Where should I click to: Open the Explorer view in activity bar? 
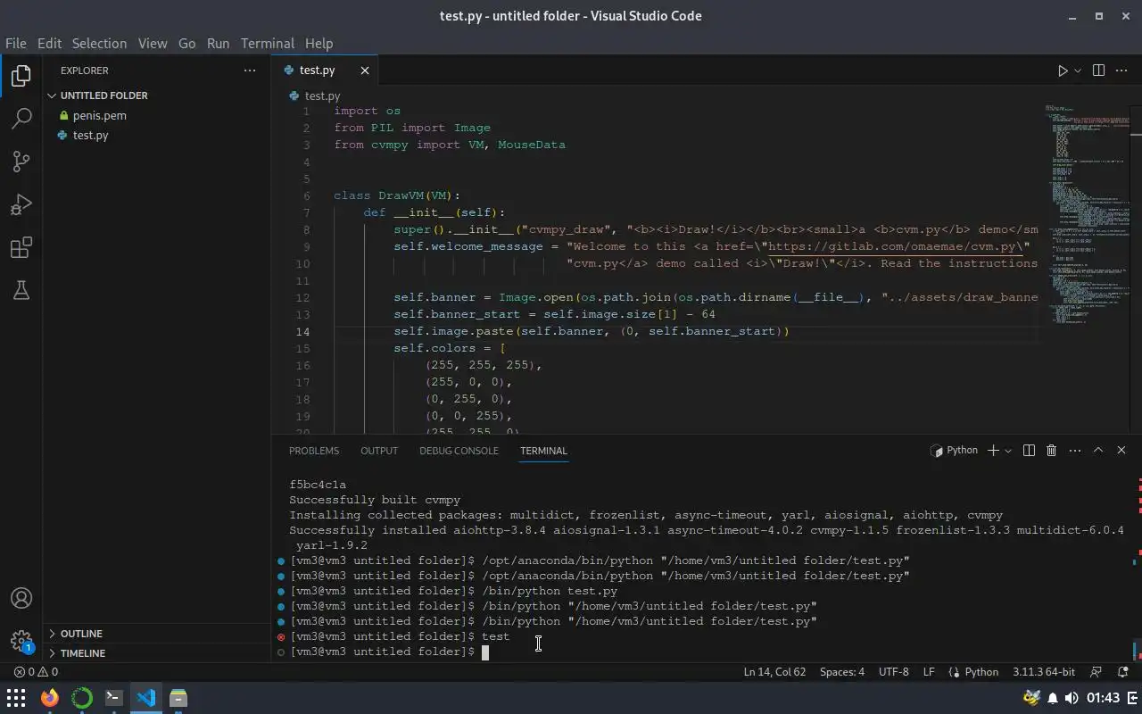(x=21, y=75)
